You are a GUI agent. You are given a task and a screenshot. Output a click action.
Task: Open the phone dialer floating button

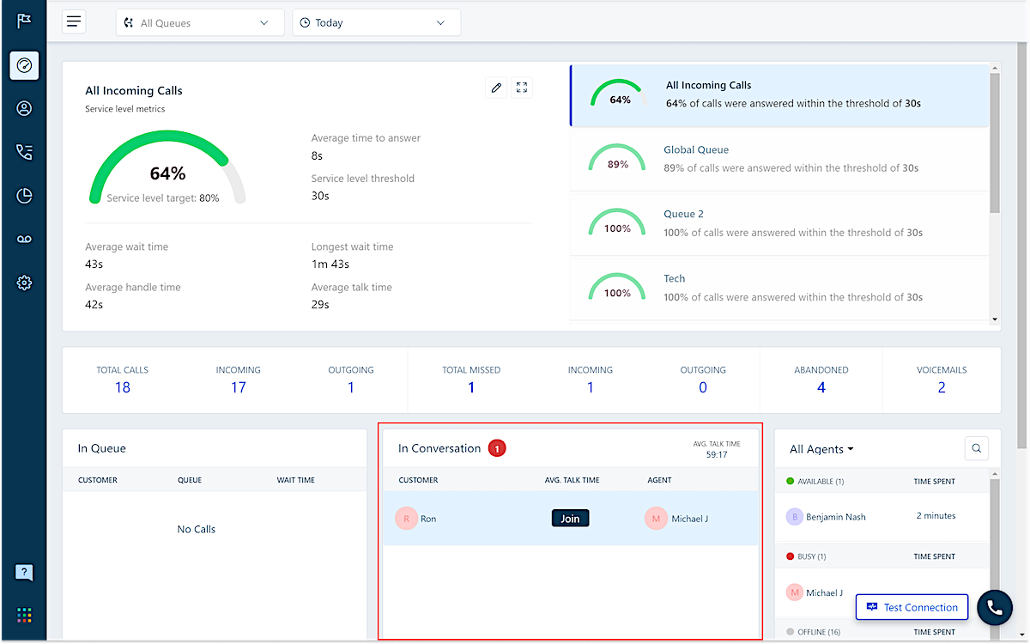pos(994,607)
